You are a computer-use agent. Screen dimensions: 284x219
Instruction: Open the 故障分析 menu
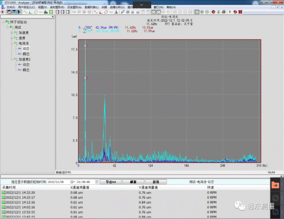tap(117, 7)
